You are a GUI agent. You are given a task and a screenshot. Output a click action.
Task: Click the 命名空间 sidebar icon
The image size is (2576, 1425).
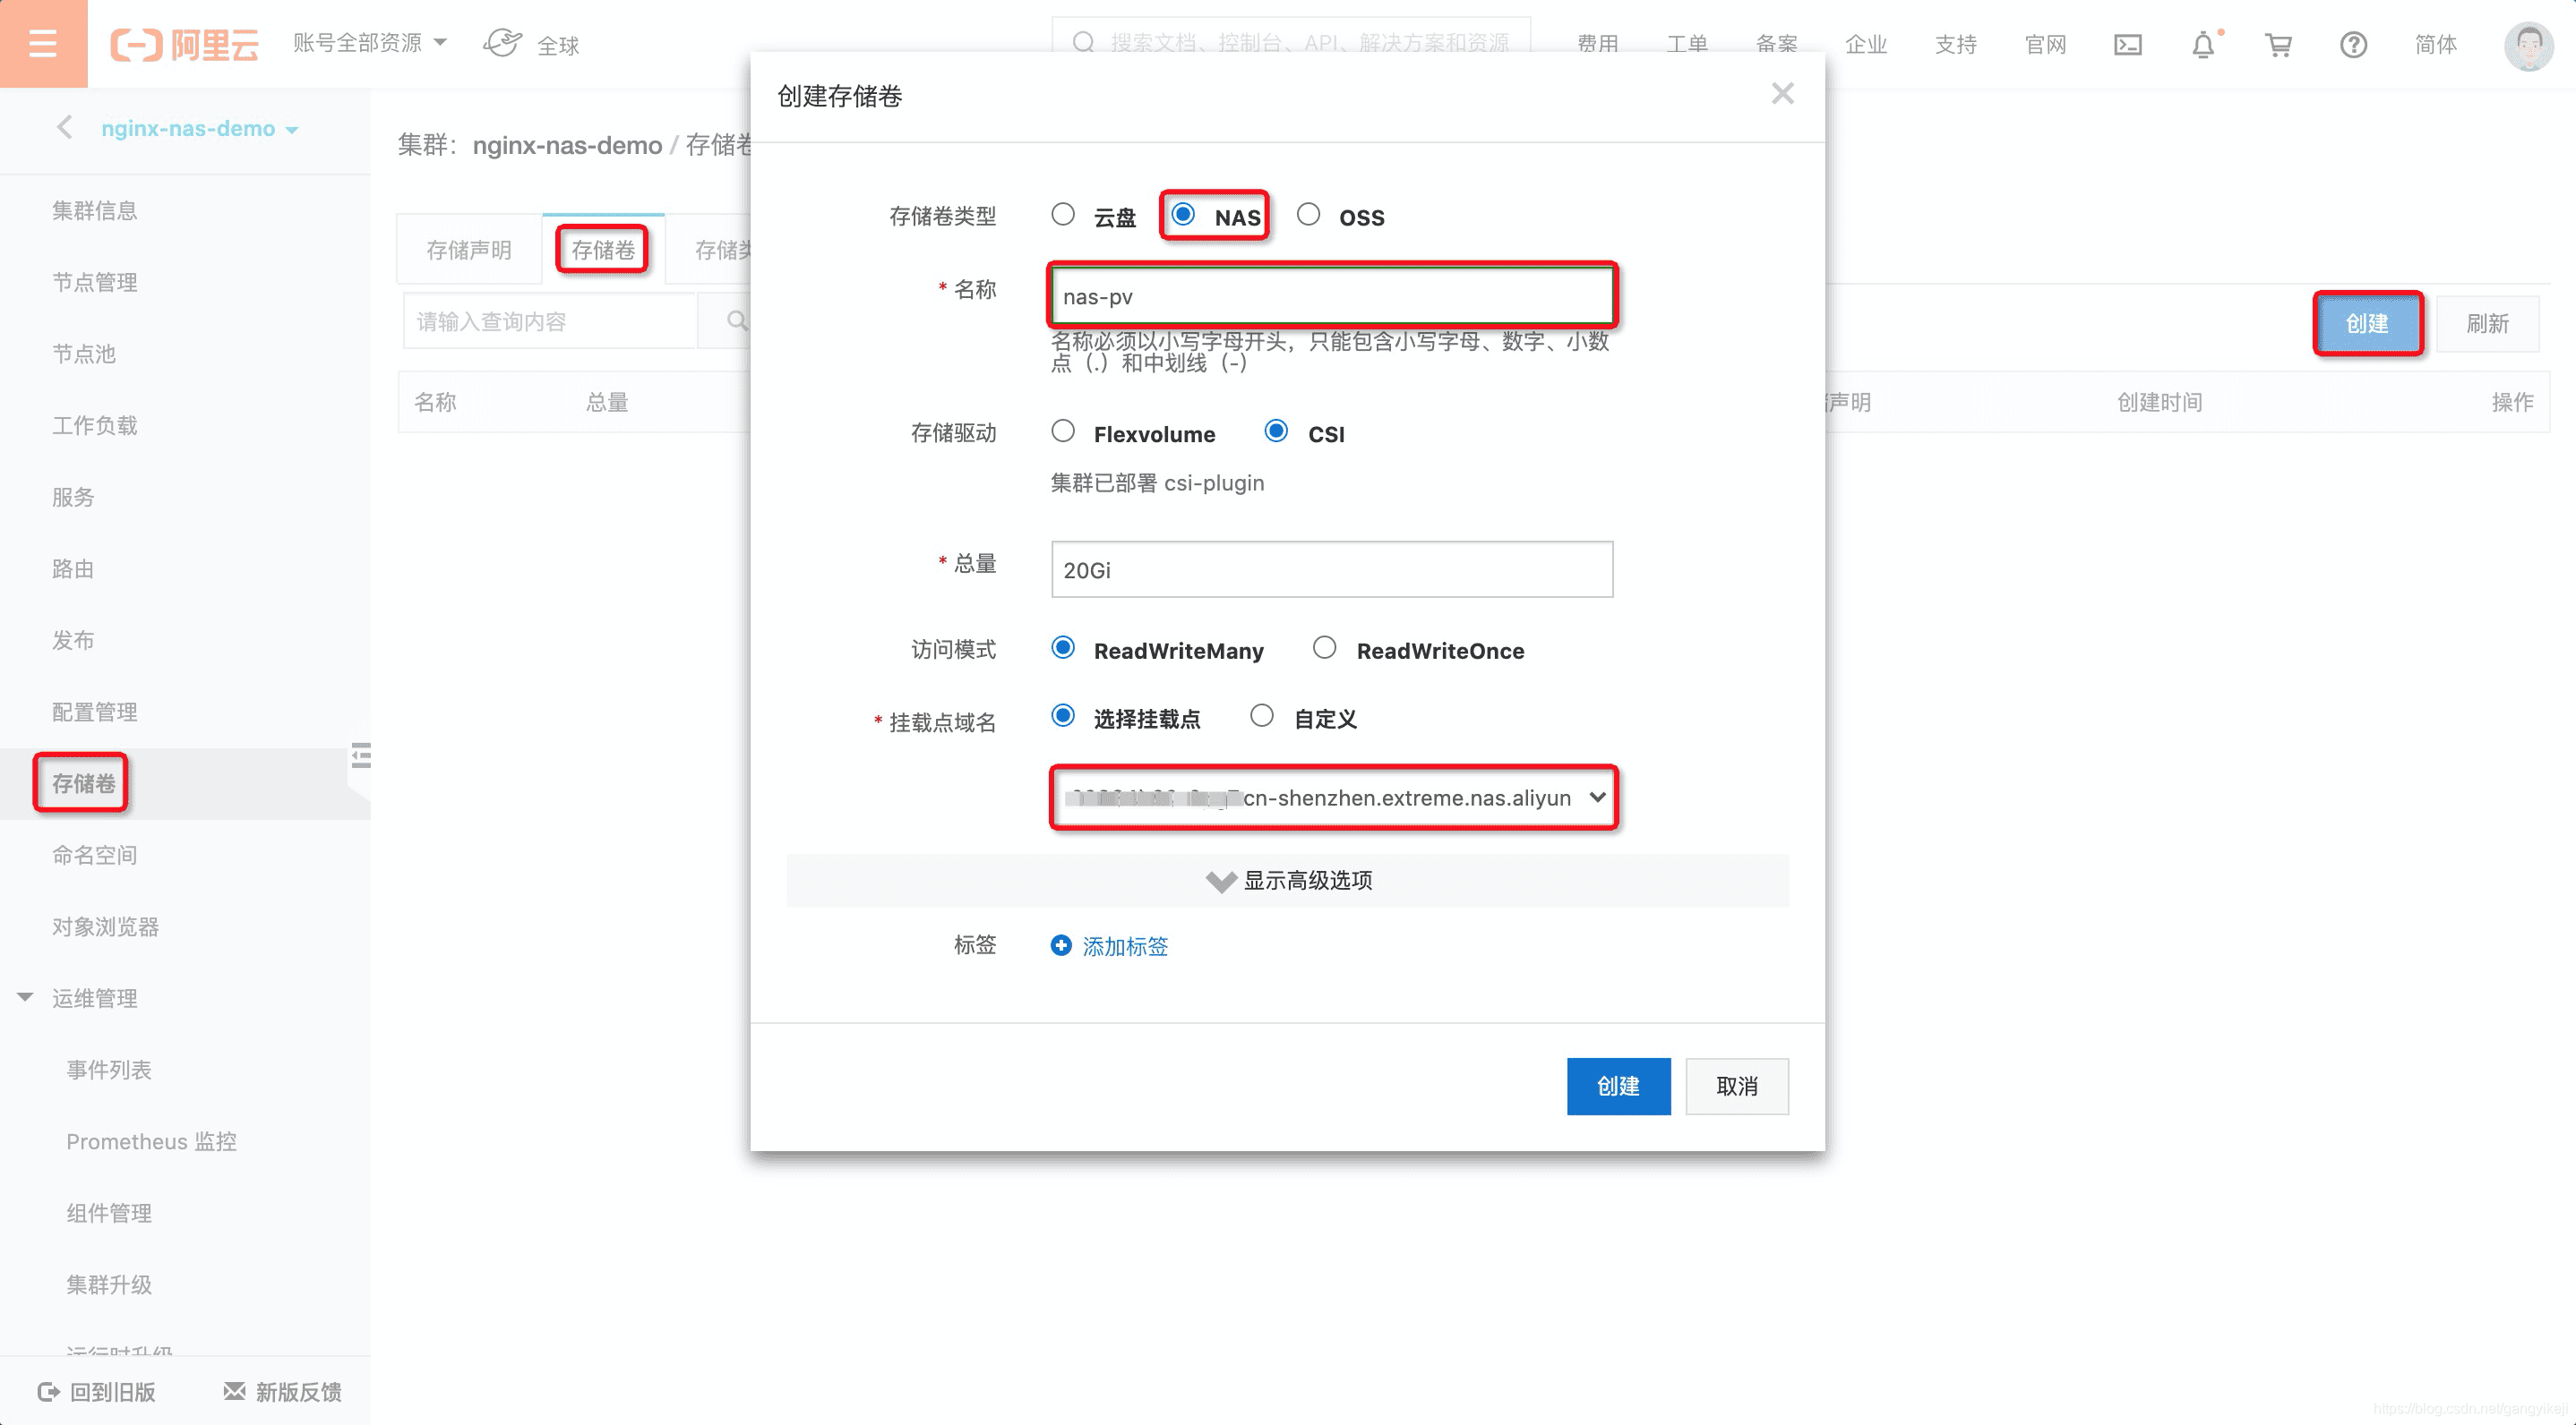97,855
